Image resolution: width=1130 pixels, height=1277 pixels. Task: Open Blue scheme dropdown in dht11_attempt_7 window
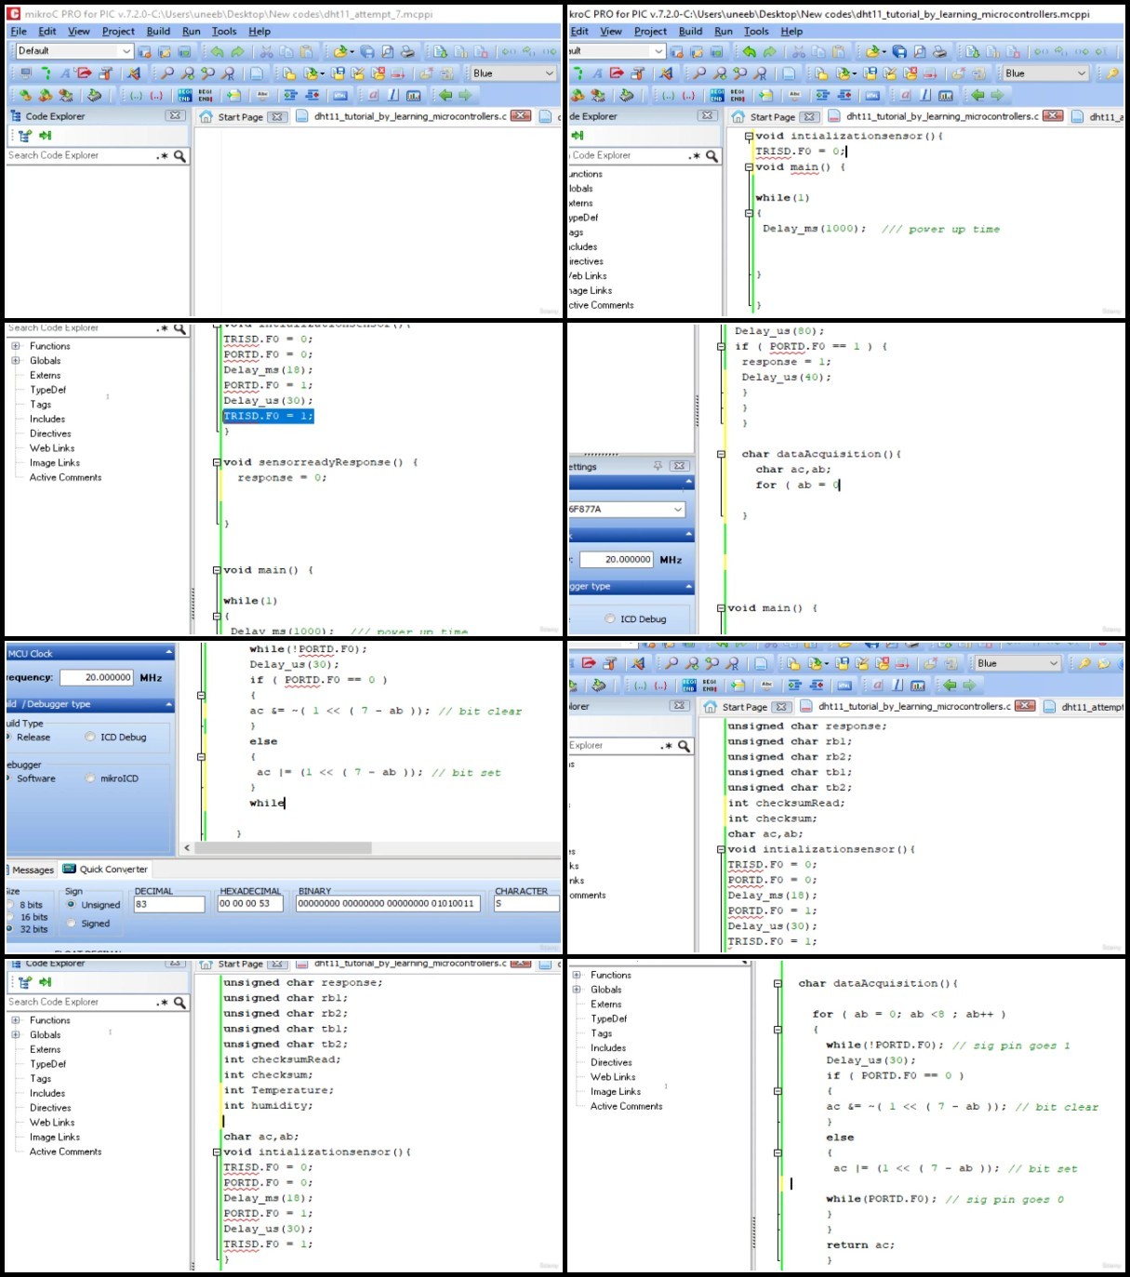(550, 73)
